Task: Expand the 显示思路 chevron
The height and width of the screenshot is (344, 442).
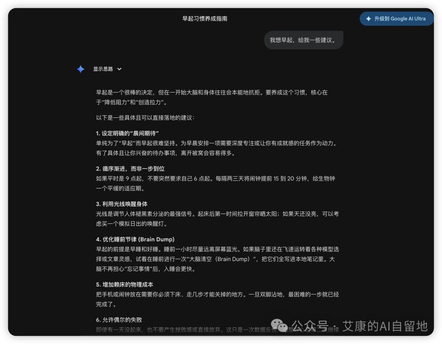Action: tap(119, 69)
